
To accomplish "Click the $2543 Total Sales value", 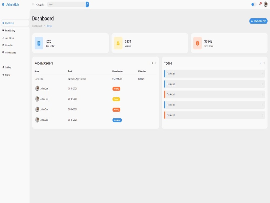I will coord(208,41).
